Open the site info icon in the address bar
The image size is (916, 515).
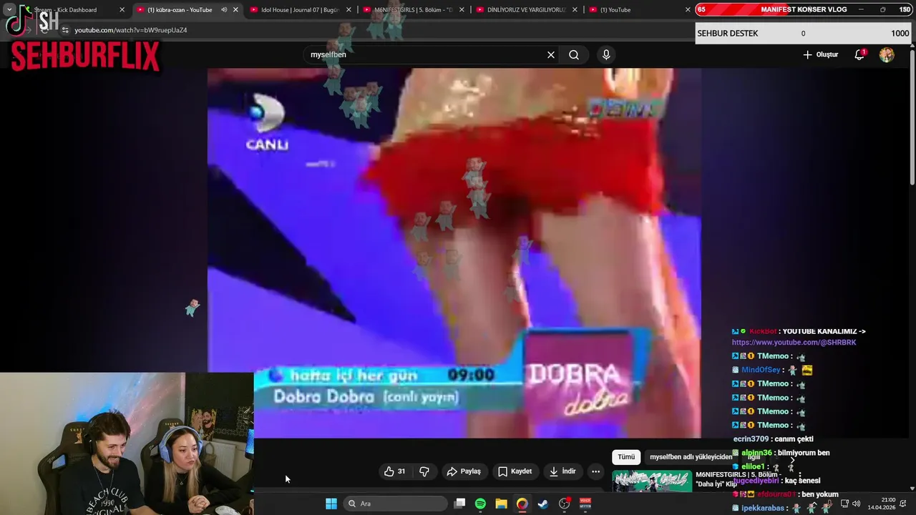point(65,30)
